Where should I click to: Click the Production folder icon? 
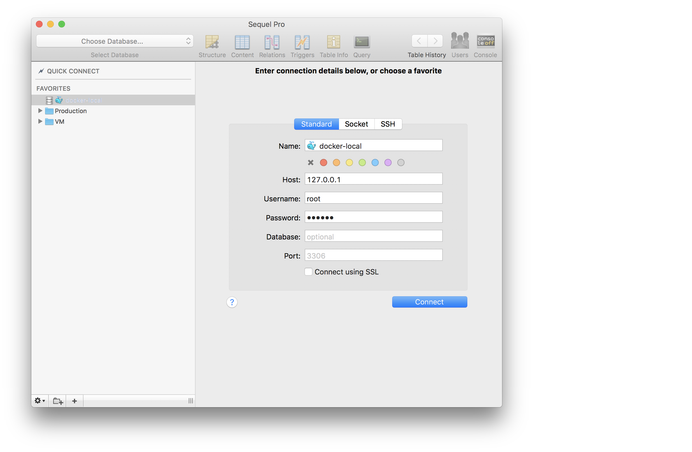[49, 111]
